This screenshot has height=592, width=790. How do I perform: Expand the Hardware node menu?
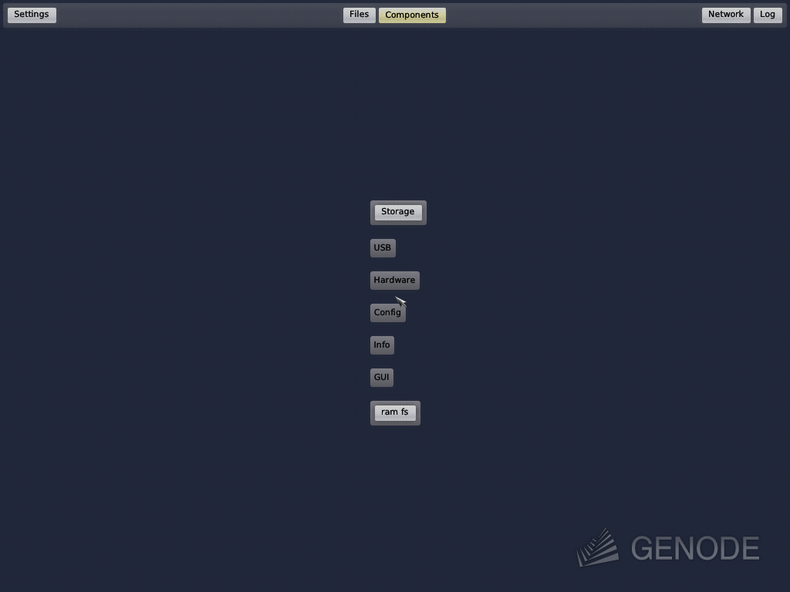click(394, 280)
